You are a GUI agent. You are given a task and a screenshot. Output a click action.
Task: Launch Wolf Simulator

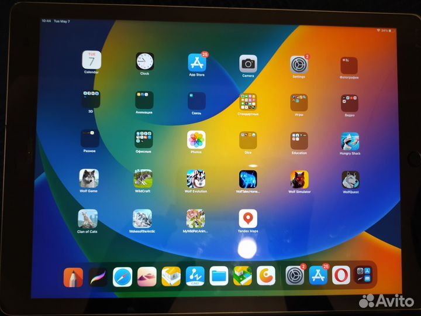coord(299,180)
